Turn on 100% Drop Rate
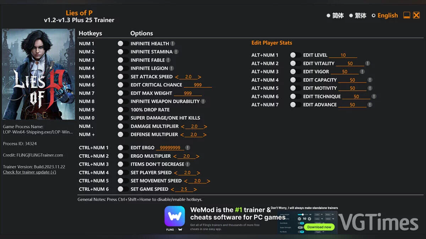This screenshot has height=239, width=426. pyautogui.click(x=123, y=110)
